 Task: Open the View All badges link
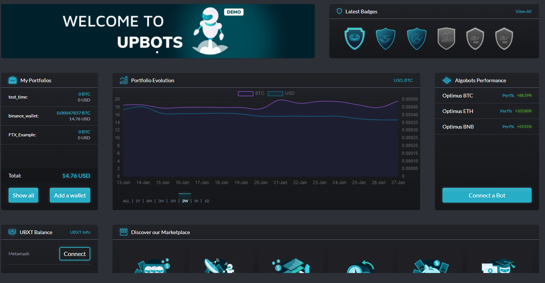tap(523, 11)
